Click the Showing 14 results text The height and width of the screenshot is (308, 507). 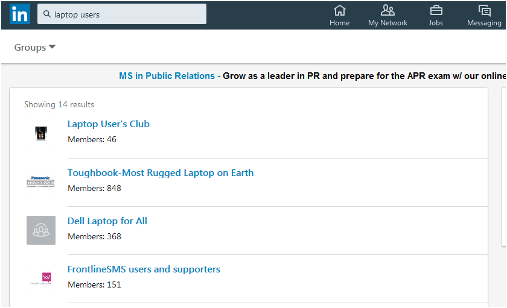[x=59, y=105]
